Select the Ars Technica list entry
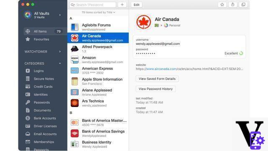268x151 pixels. [98, 103]
